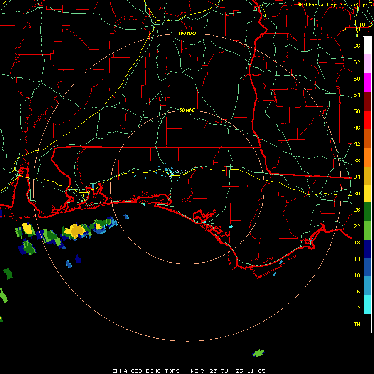
Task: Click the '54' value on the legend scale
Action: tap(357, 95)
